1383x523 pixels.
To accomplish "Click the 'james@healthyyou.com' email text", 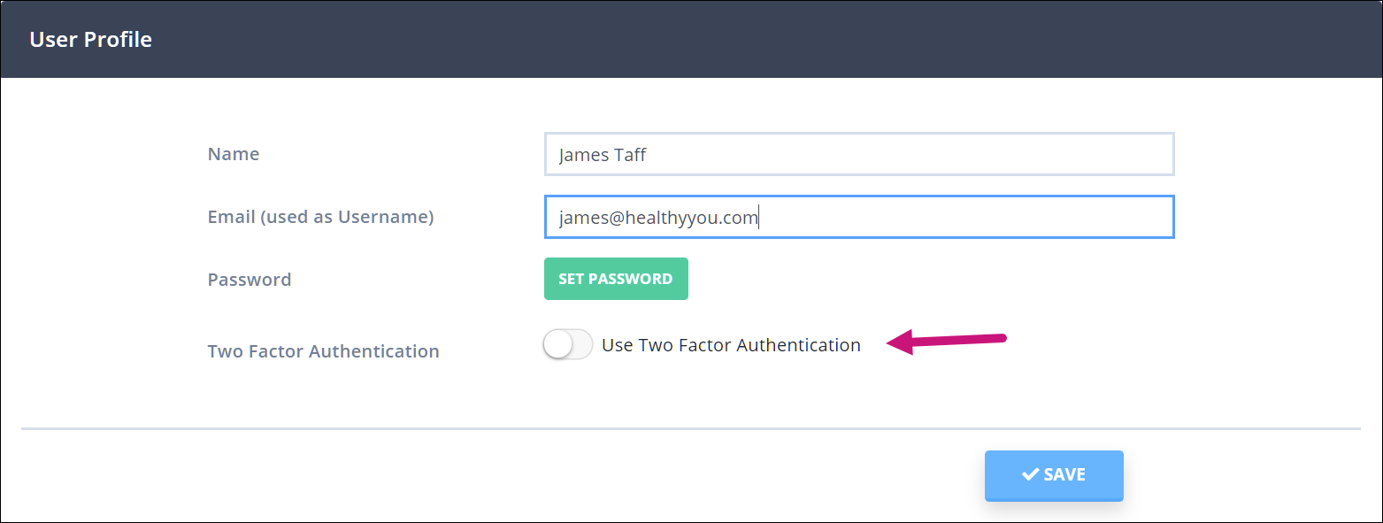I will 658,218.
